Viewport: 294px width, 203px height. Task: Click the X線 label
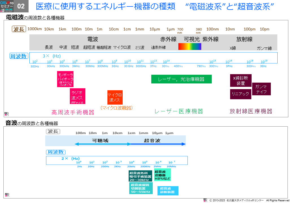pyautogui.click(x=233, y=48)
